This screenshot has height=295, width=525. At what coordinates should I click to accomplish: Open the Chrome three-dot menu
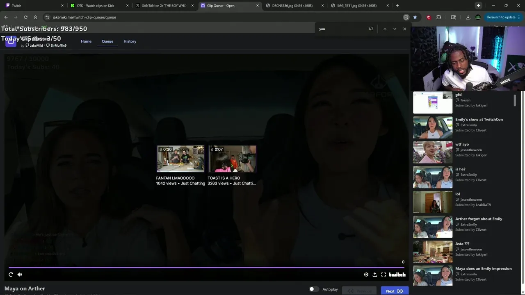[x=519, y=17]
